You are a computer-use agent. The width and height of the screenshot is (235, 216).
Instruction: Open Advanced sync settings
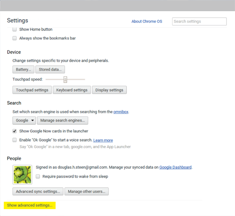coord(38,191)
